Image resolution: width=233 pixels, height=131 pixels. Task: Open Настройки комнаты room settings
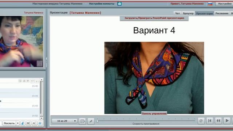pyautogui.click(x=102, y=4)
